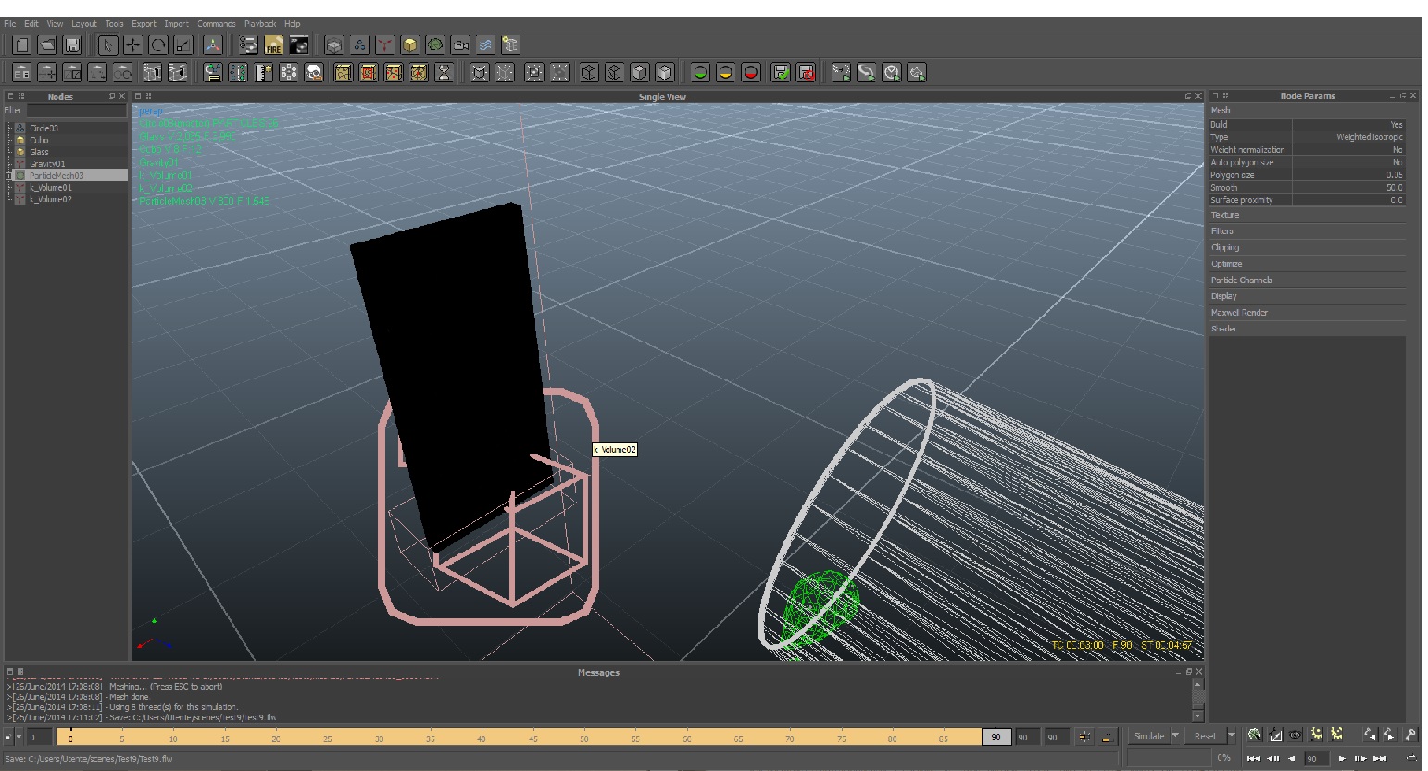Open the Edit menu
This screenshot has height=771, width=1428.
point(31,24)
